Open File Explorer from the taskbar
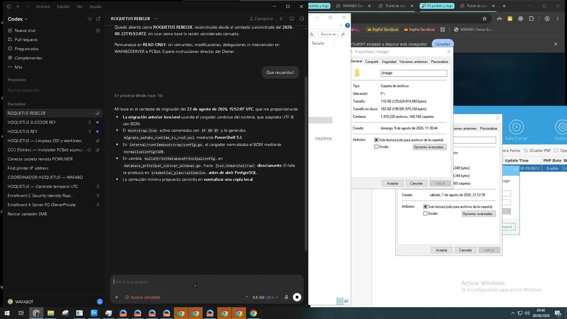 (51, 313)
